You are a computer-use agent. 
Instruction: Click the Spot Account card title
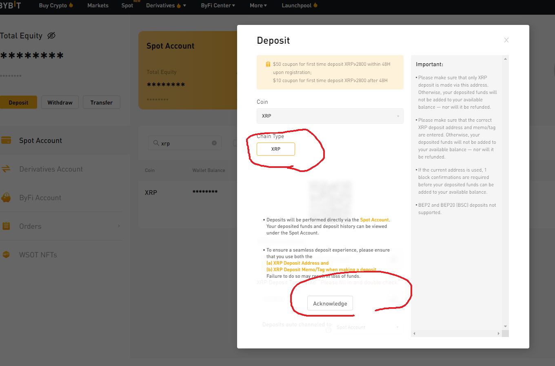(x=171, y=46)
